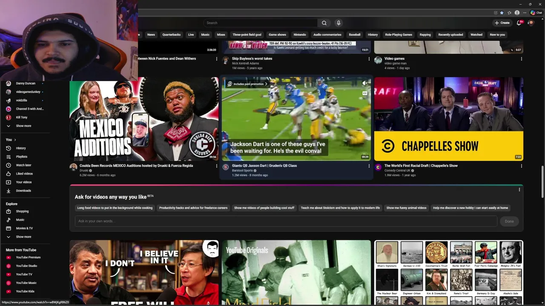Open the Danny Duncan subscription
545x306 pixels.
[26, 83]
